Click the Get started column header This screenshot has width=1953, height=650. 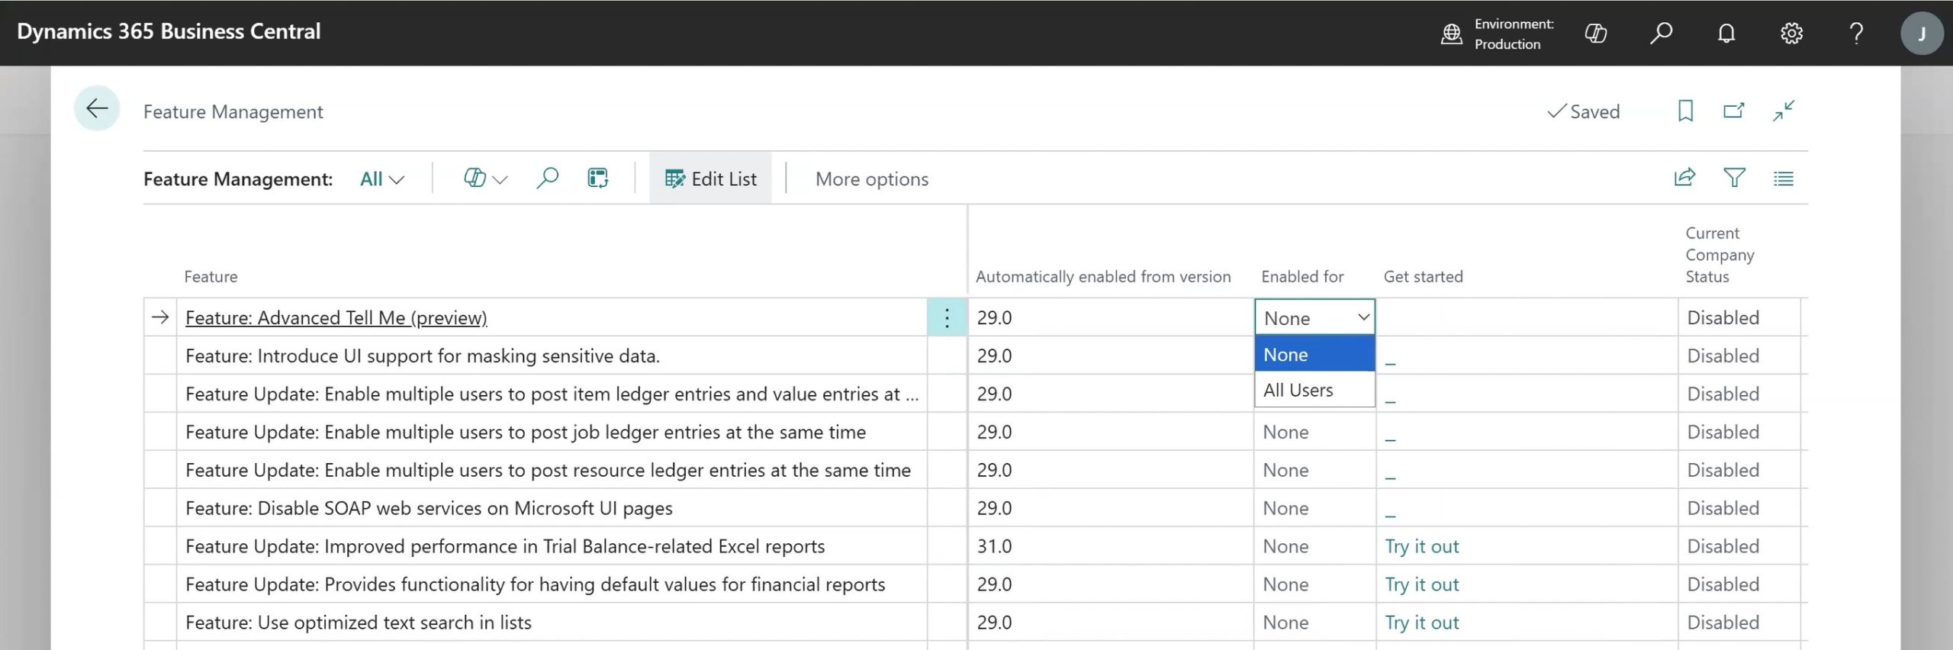[1423, 276]
